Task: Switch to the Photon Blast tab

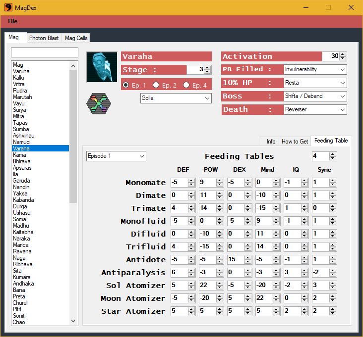Action: (x=44, y=38)
